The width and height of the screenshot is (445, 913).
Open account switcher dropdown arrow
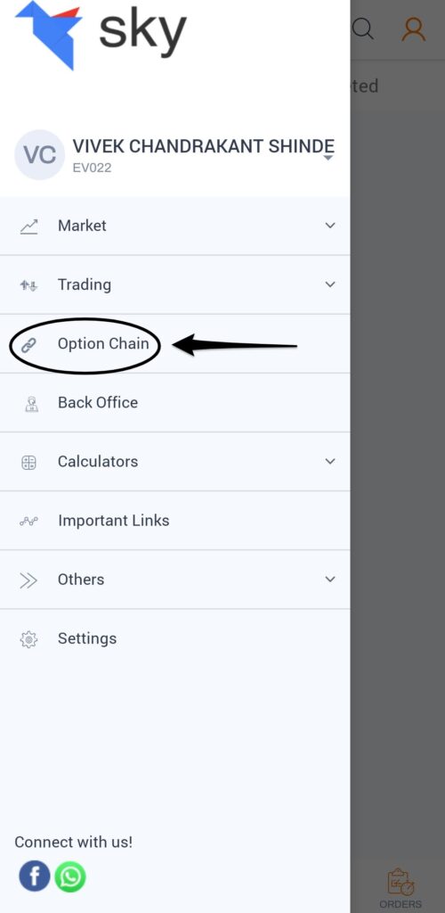tap(328, 158)
